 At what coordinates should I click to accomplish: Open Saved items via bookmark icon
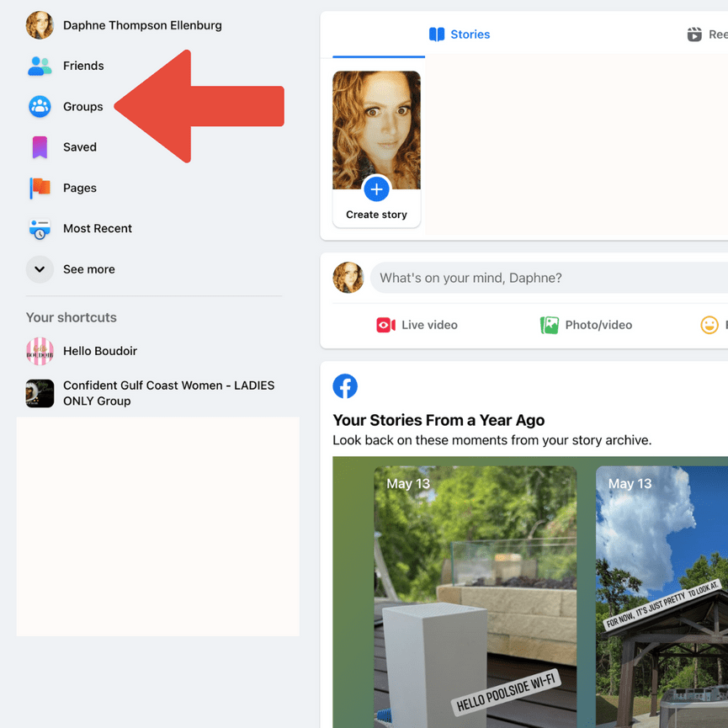pyautogui.click(x=39, y=147)
